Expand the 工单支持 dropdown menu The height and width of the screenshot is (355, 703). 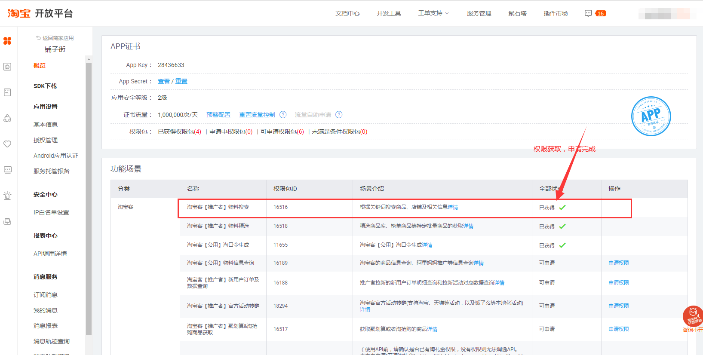coord(433,13)
